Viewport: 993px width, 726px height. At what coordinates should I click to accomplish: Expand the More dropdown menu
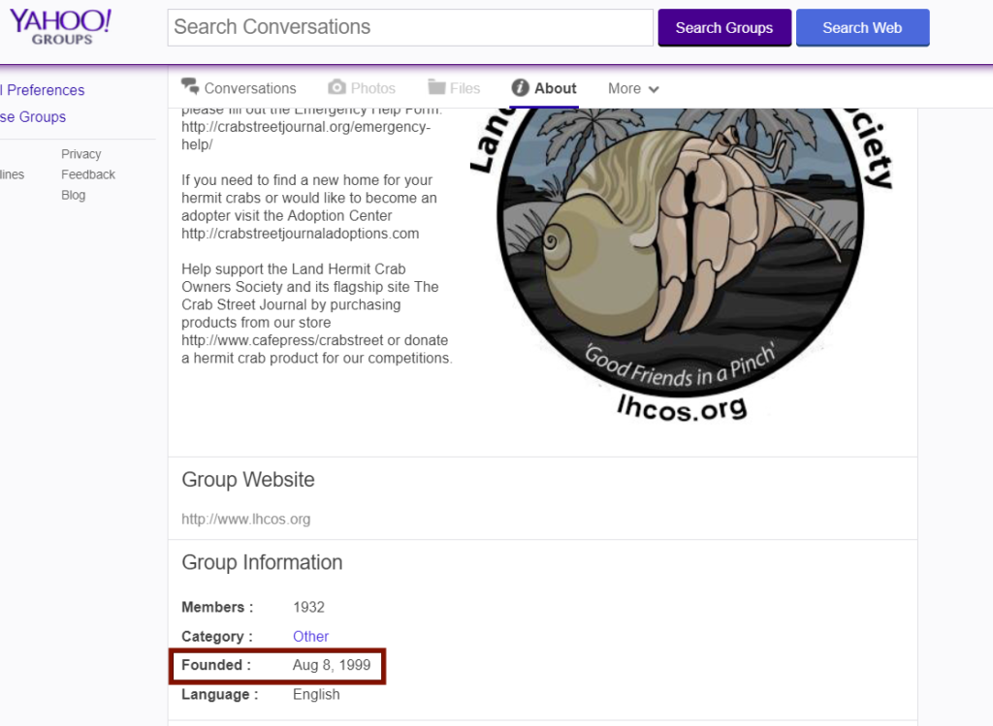click(633, 88)
